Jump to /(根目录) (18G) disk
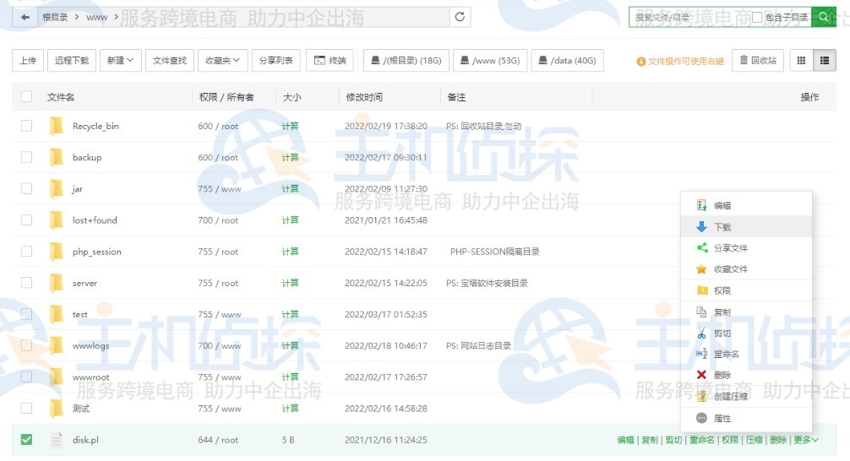The height and width of the screenshot is (461, 850). 406,61
